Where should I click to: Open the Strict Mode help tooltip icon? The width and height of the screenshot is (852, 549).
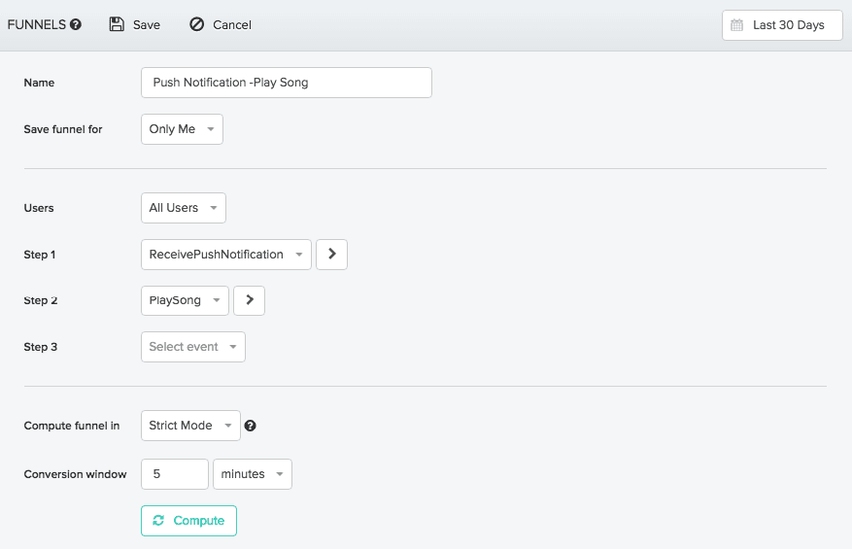[251, 426]
